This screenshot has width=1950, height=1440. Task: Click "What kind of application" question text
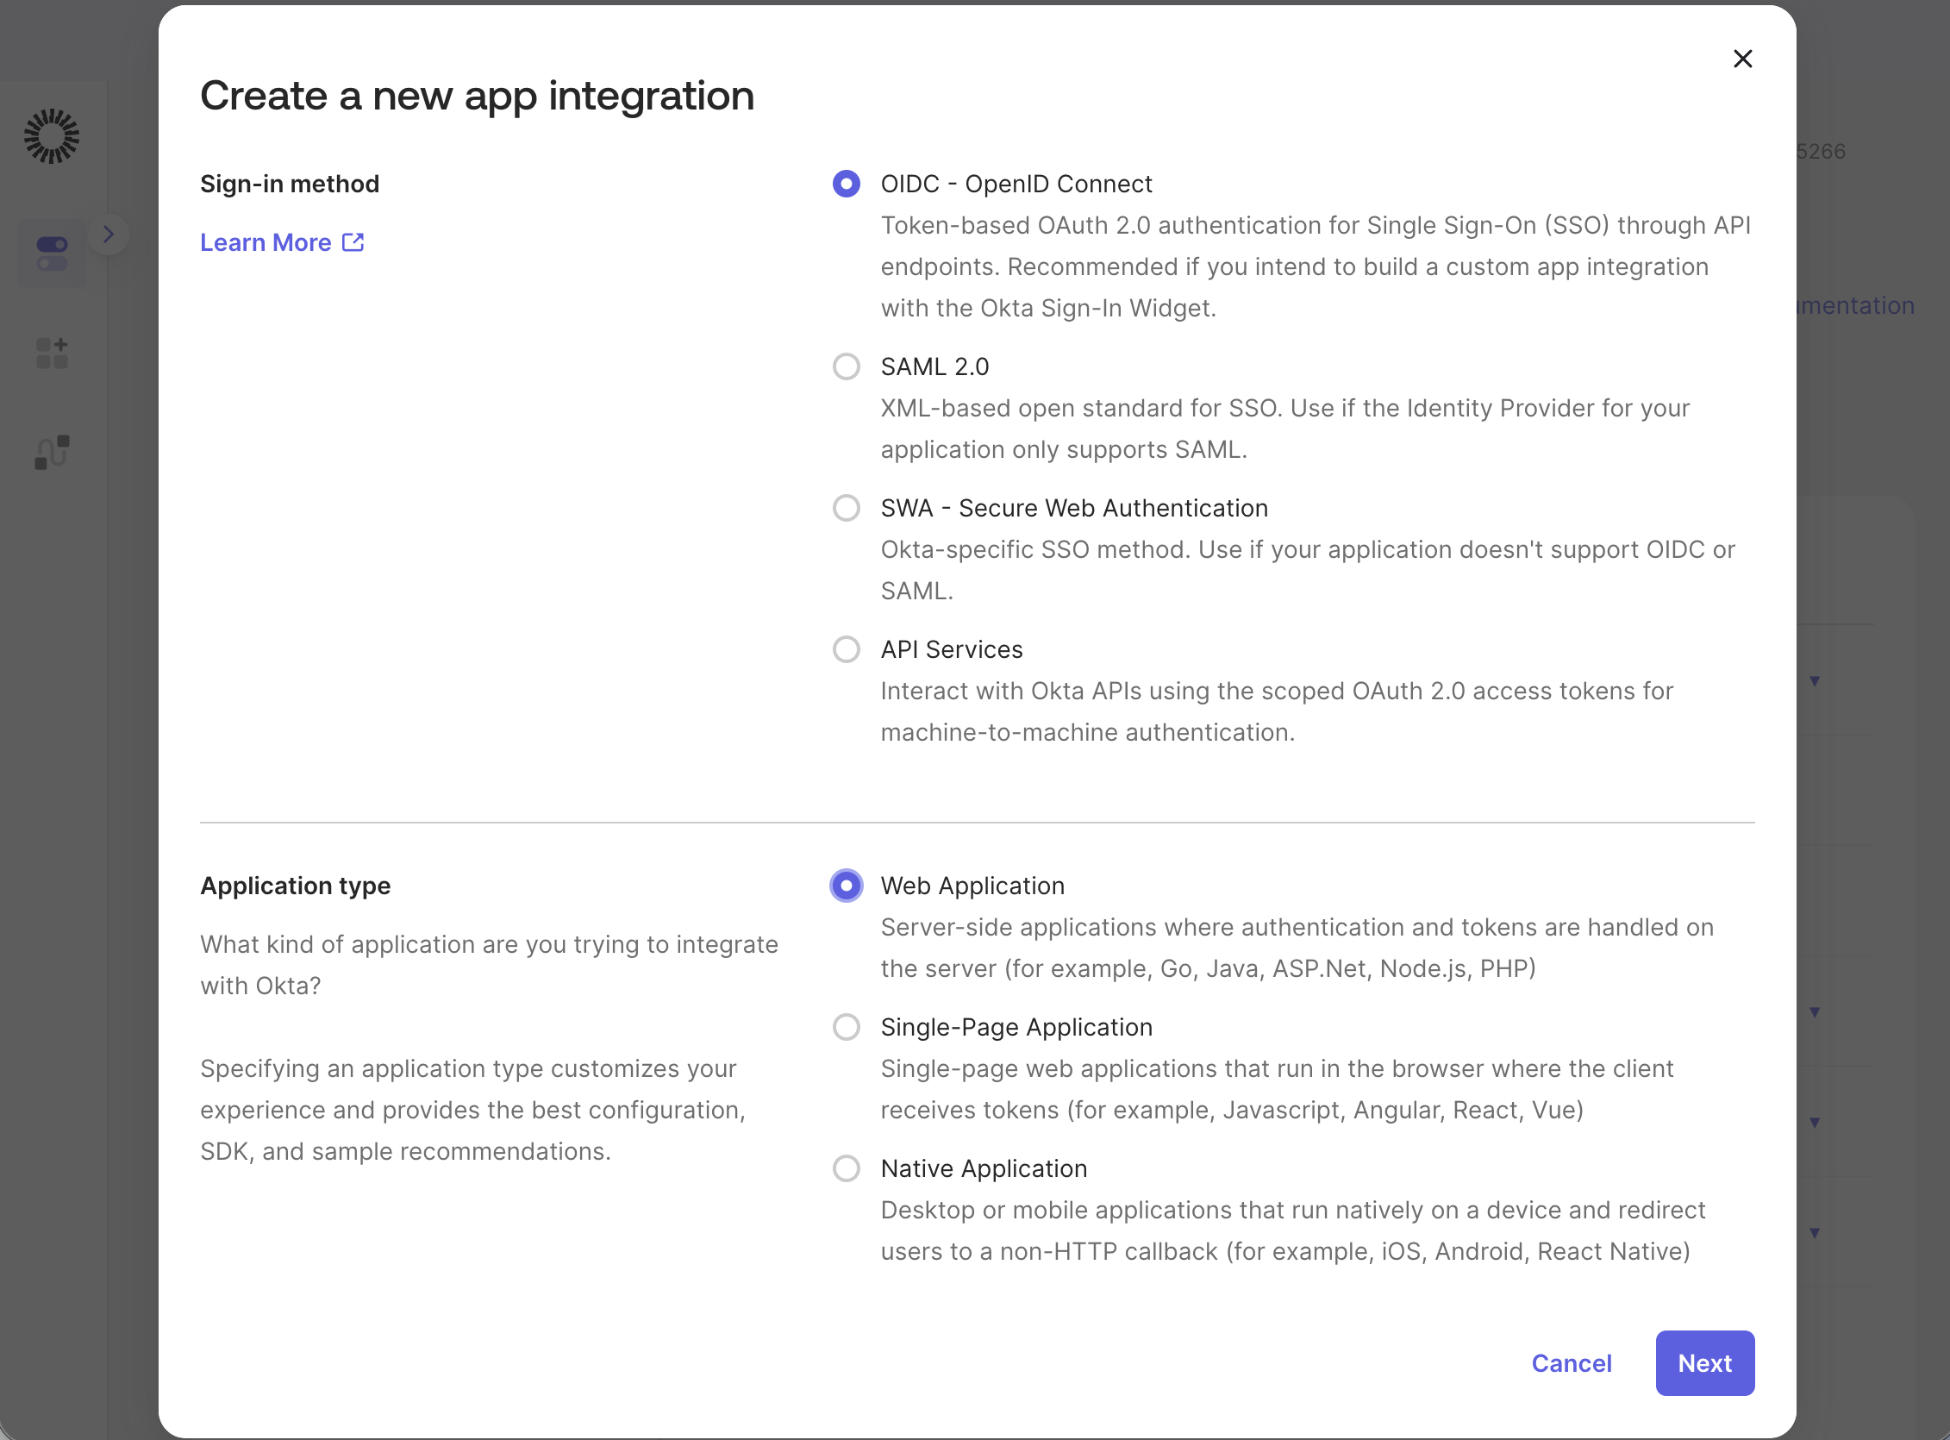[489, 965]
